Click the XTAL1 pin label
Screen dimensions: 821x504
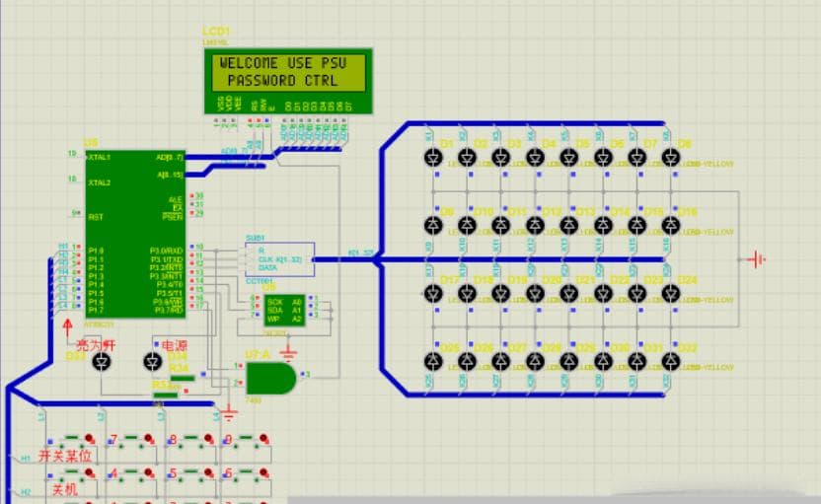point(100,157)
